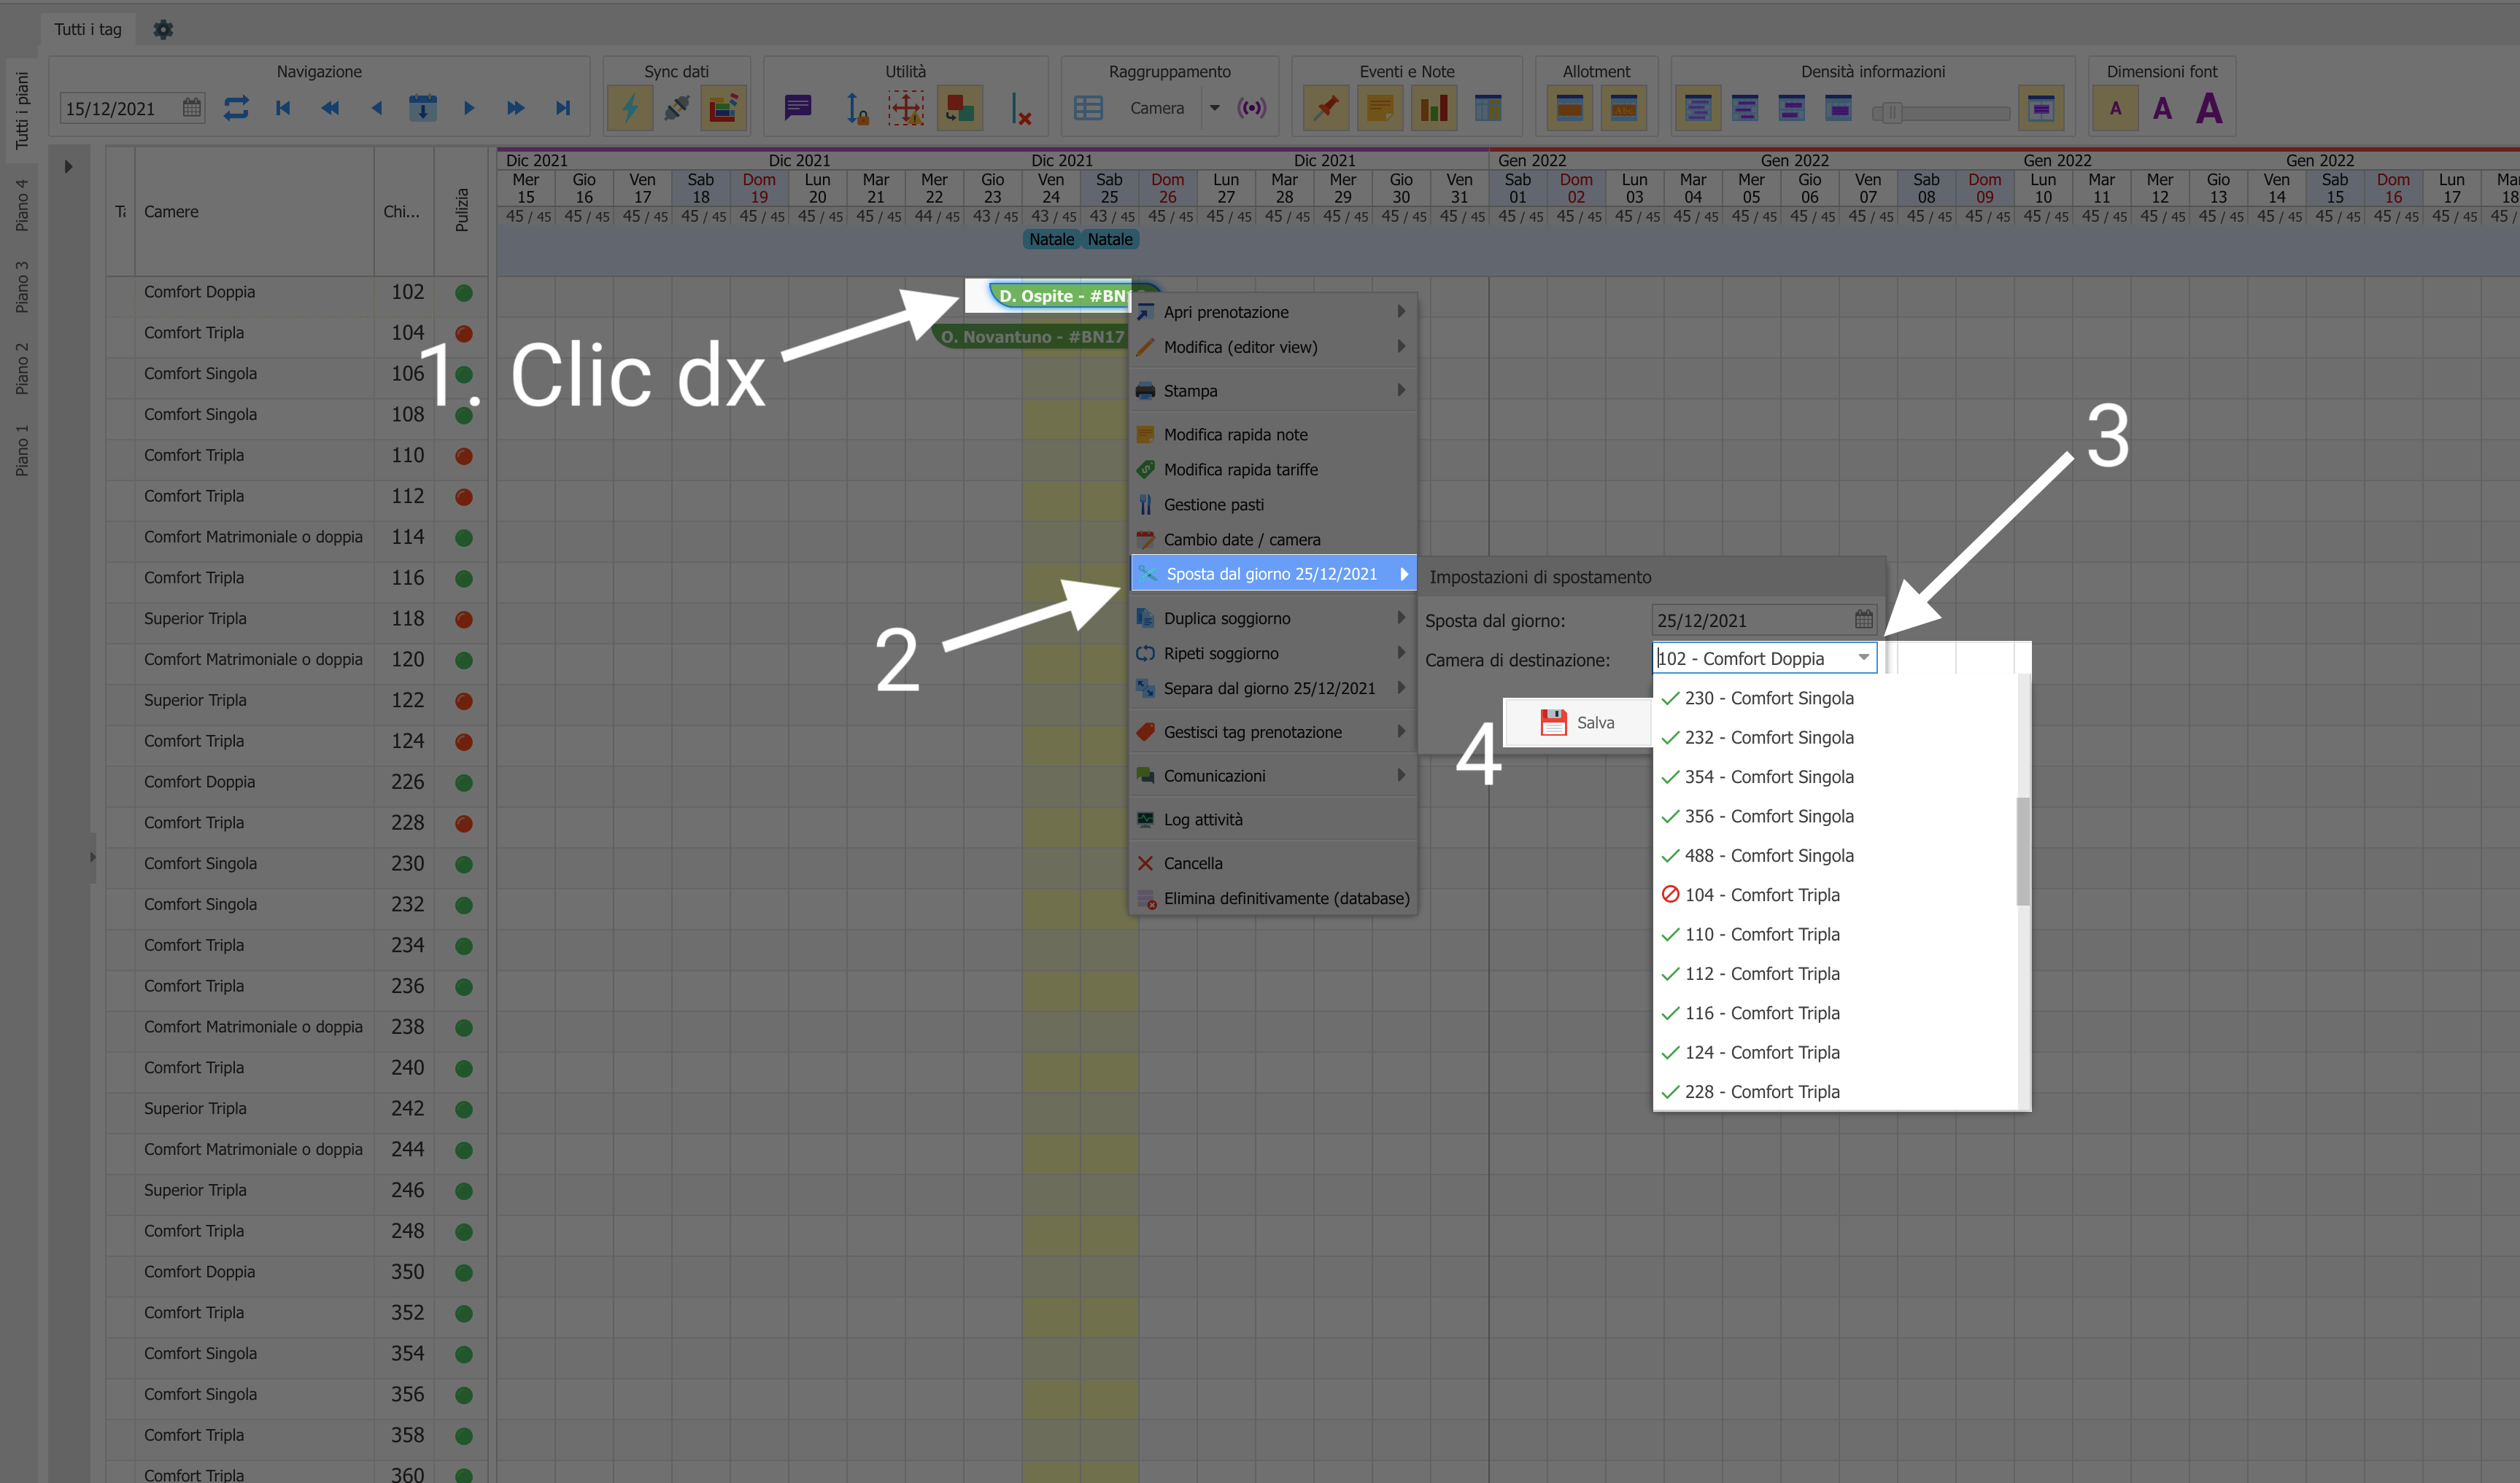
Task: Select the largest font size A
Action: (x=2209, y=108)
